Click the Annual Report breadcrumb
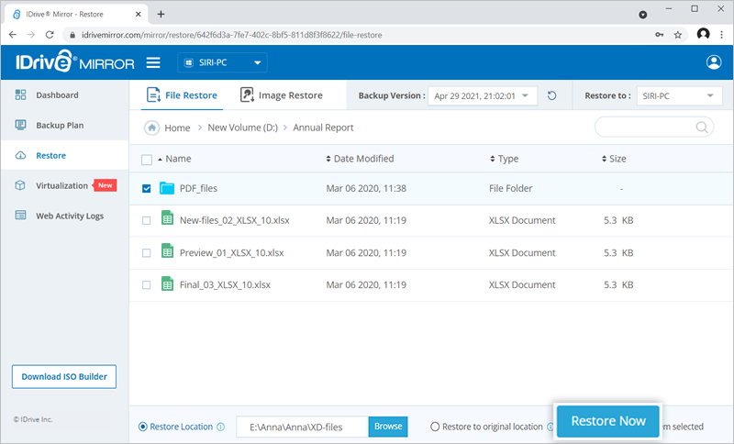The height and width of the screenshot is (444, 734). [x=323, y=128]
